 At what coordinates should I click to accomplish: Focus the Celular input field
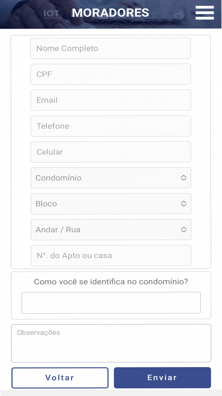pyautogui.click(x=111, y=152)
